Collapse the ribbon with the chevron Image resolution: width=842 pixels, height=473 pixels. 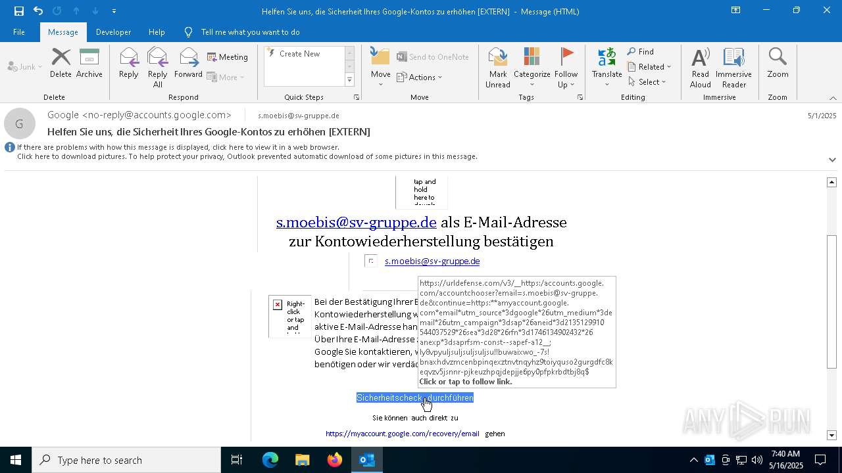tap(832, 98)
